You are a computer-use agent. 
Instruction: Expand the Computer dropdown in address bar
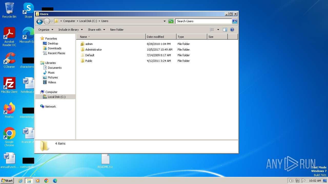tap(77, 21)
